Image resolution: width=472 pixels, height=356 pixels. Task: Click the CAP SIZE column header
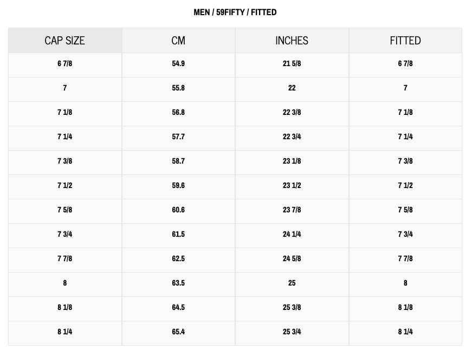(64, 41)
